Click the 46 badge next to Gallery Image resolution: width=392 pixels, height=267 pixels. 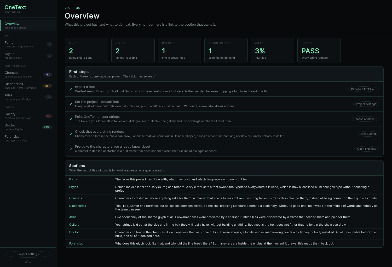point(49,116)
